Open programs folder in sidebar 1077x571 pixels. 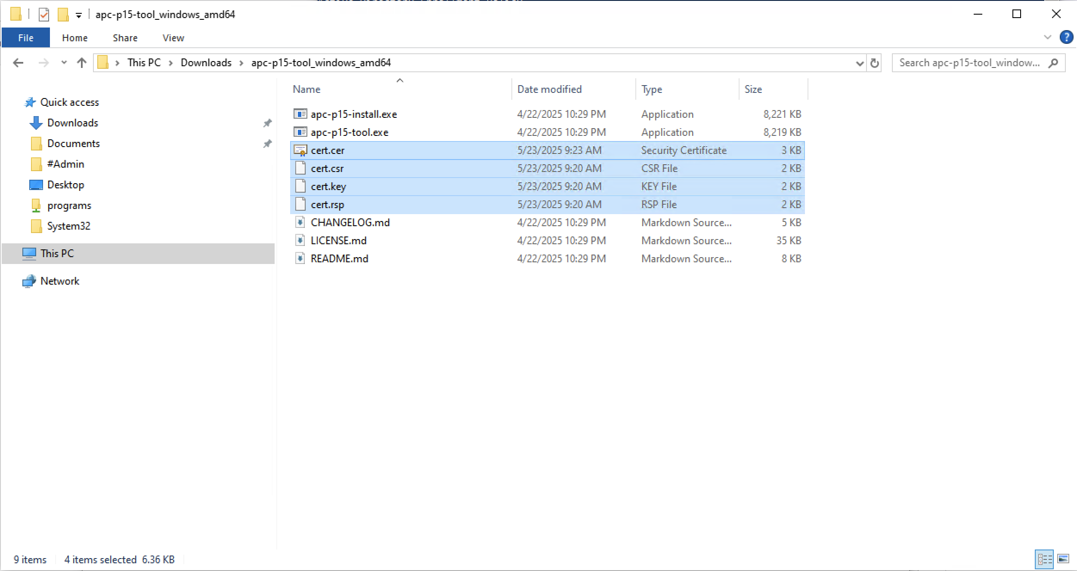(x=69, y=206)
